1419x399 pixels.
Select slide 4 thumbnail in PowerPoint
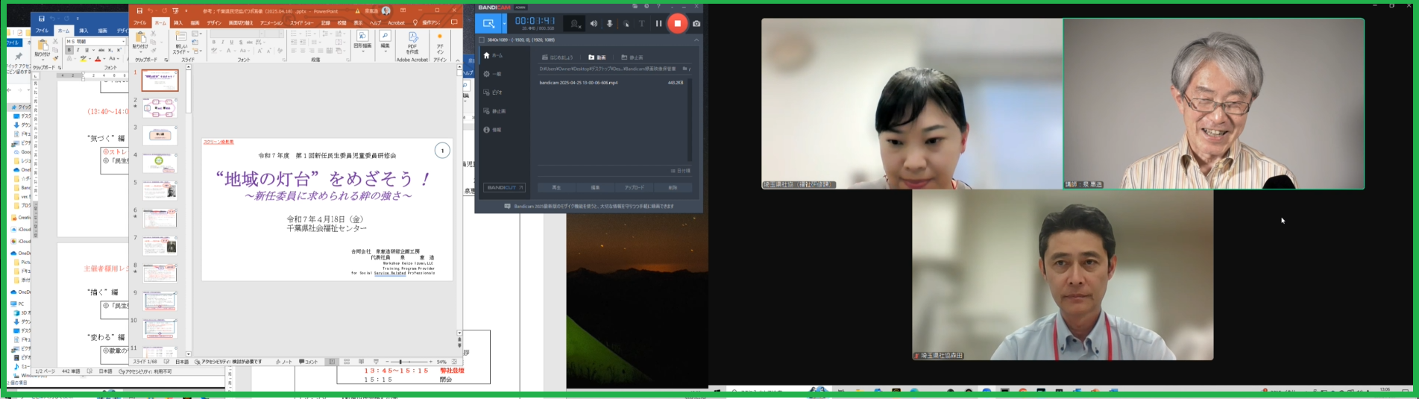point(160,163)
